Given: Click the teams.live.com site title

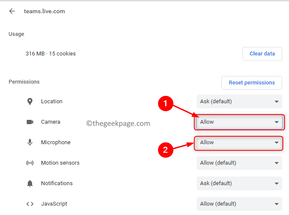Looking at the screenshot, I should coord(44,12).
